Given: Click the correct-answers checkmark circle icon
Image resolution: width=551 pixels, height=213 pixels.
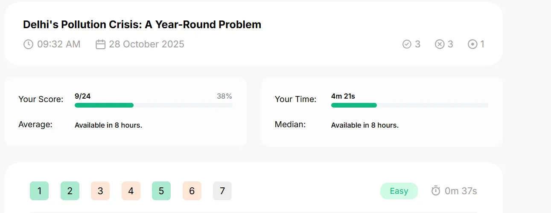Looking at the screenshot, I should [x=407, y=44].
